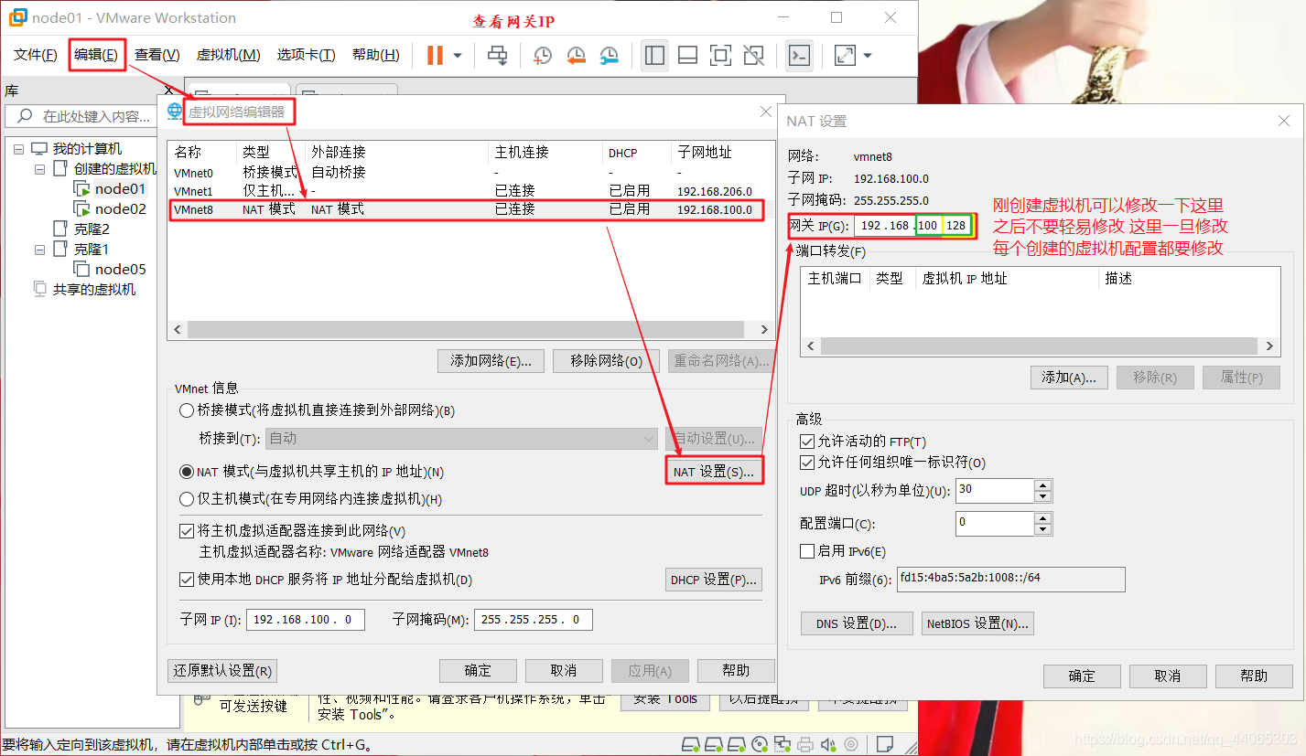The image size is (1306, 756).
Task: Decrease 配置端口 value with down arrow
Action: point(1043,529)
